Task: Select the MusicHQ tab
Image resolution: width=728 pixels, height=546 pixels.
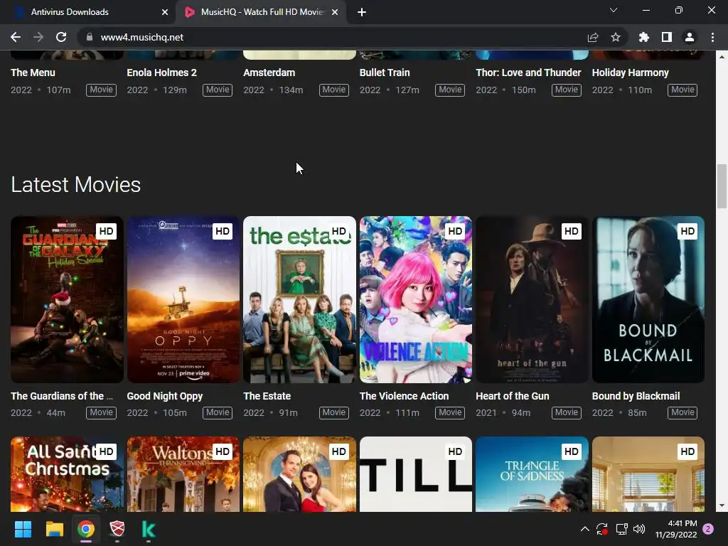Action: pyautogui.click(x=260, y=12)
